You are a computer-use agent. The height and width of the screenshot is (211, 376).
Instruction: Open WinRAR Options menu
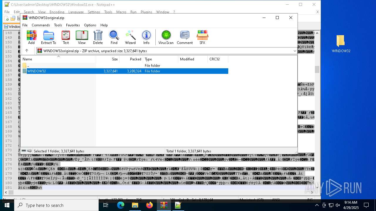[x=90, y=25]
